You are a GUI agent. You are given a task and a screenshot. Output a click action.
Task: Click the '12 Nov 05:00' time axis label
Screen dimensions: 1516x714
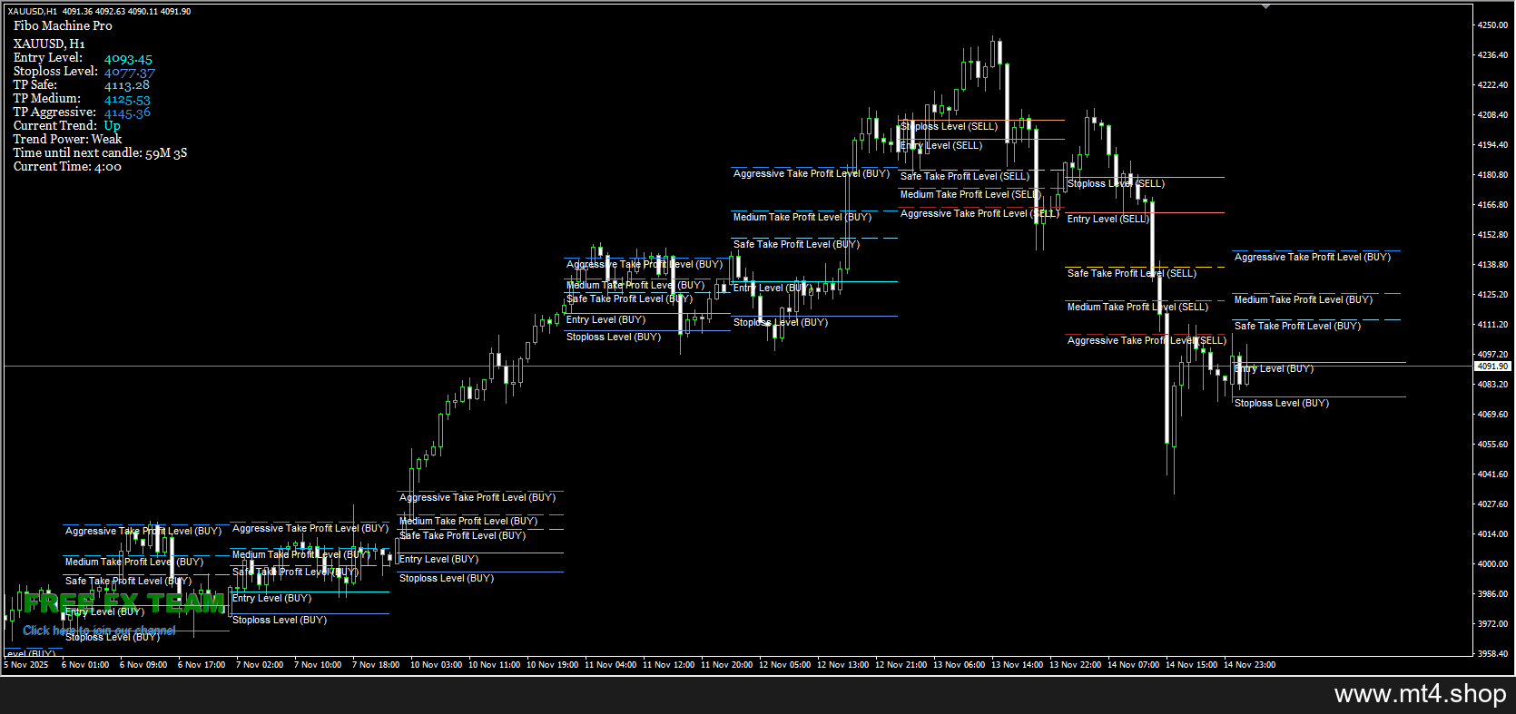click(784, 665)
